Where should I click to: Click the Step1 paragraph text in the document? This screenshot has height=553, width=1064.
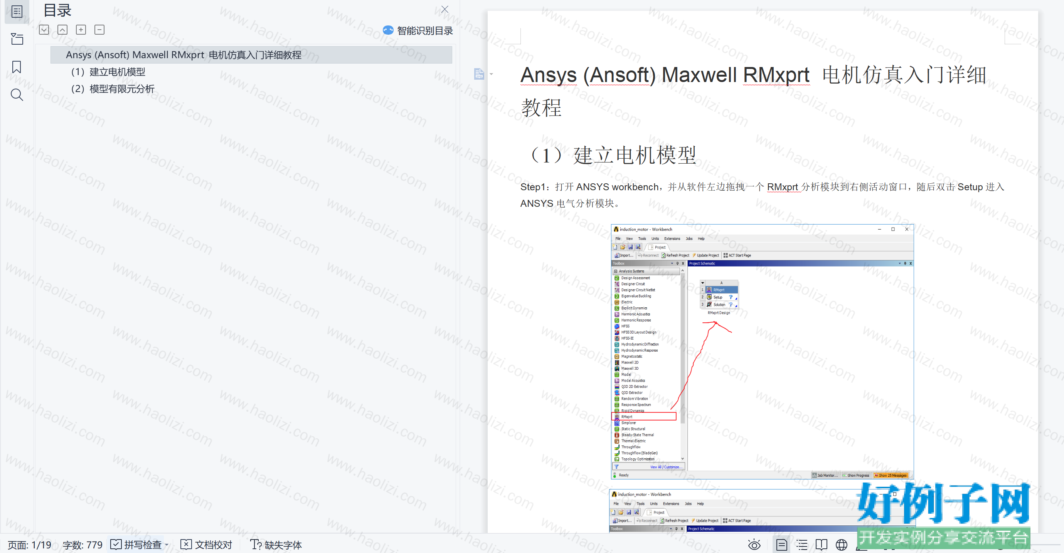763,195
